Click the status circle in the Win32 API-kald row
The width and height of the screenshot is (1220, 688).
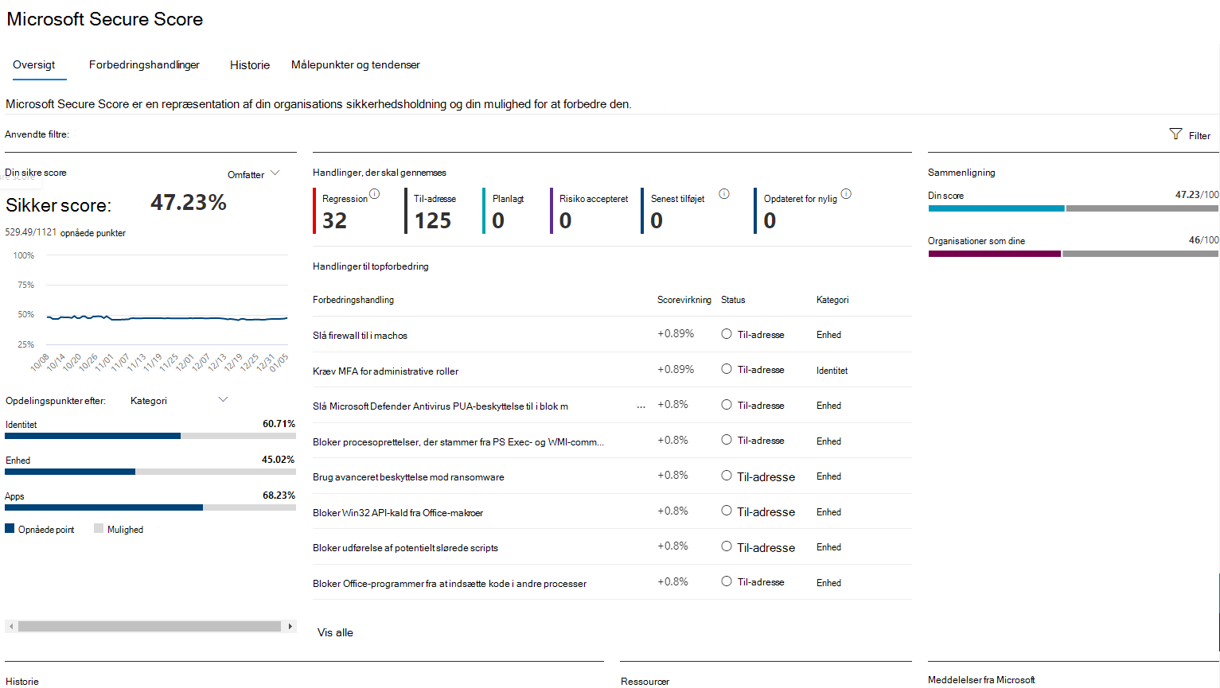727,511
